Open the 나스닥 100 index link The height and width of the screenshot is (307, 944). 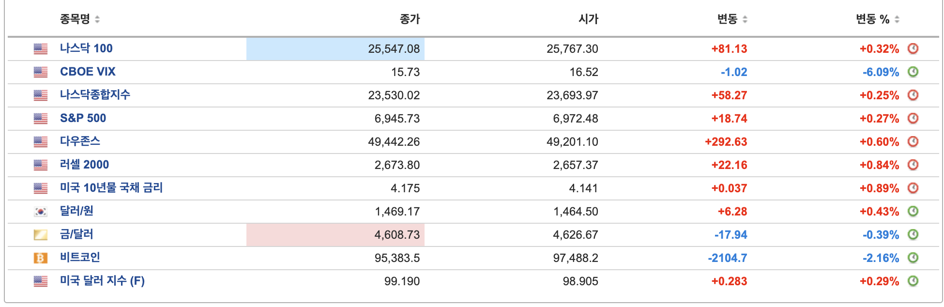tap(86, 48)
